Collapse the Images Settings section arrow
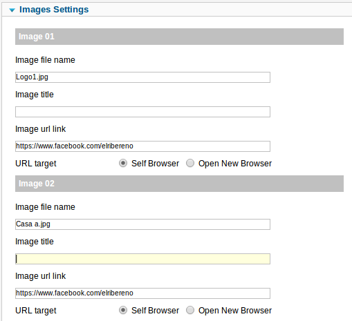 (x=12, y=10)
